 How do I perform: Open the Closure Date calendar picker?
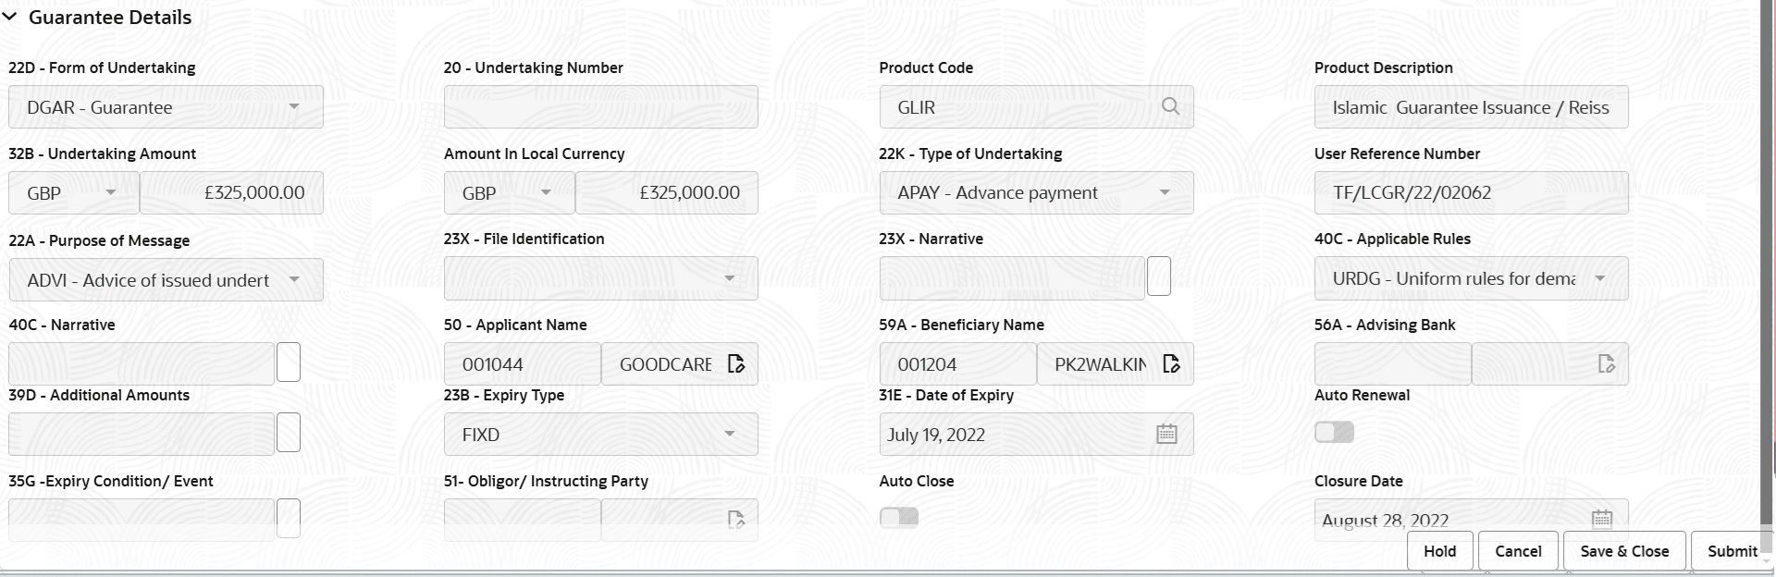tap(1601, 519)
